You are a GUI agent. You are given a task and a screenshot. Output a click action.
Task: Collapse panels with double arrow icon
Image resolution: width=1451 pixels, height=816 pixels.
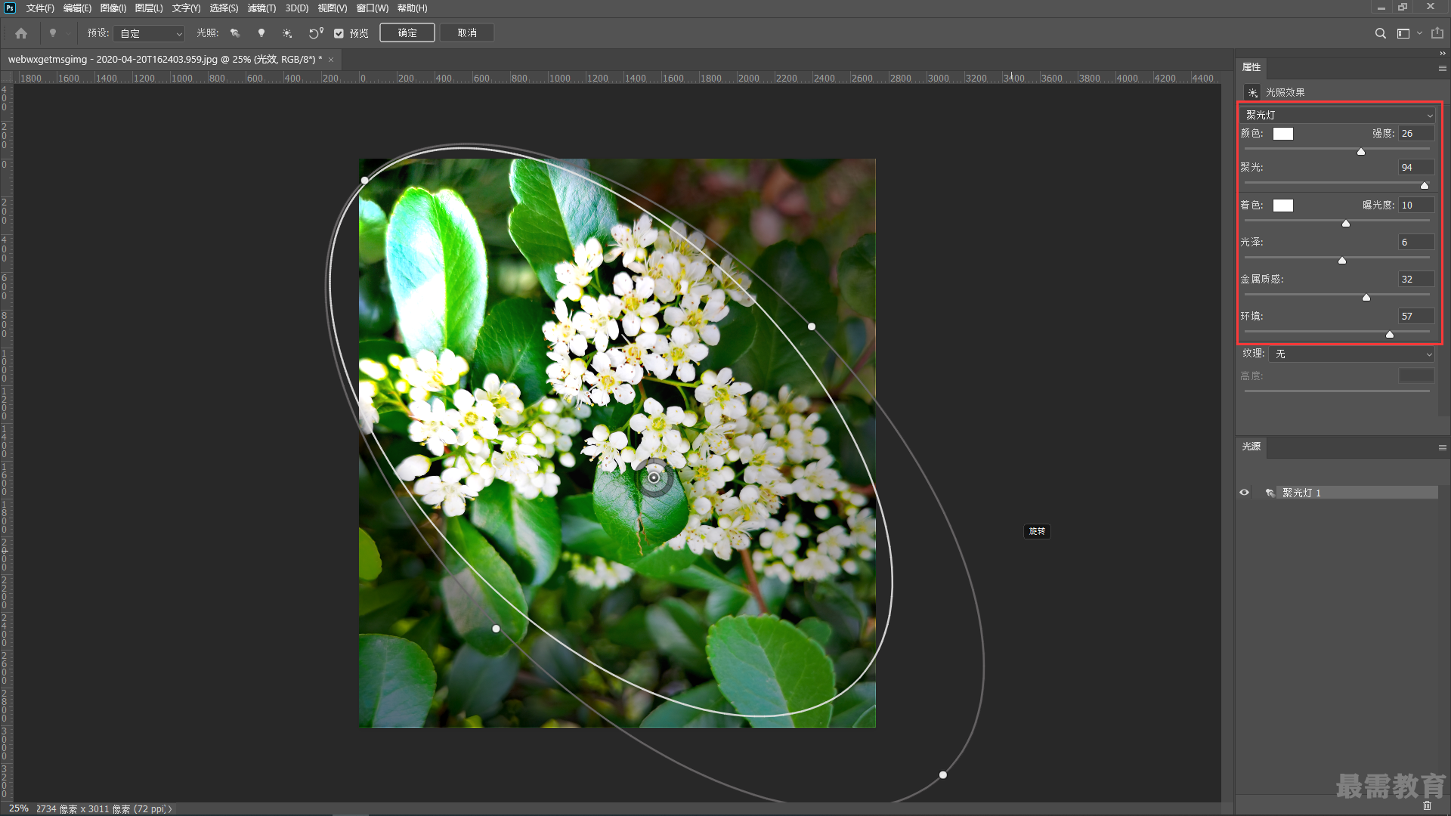[1442, 53]
